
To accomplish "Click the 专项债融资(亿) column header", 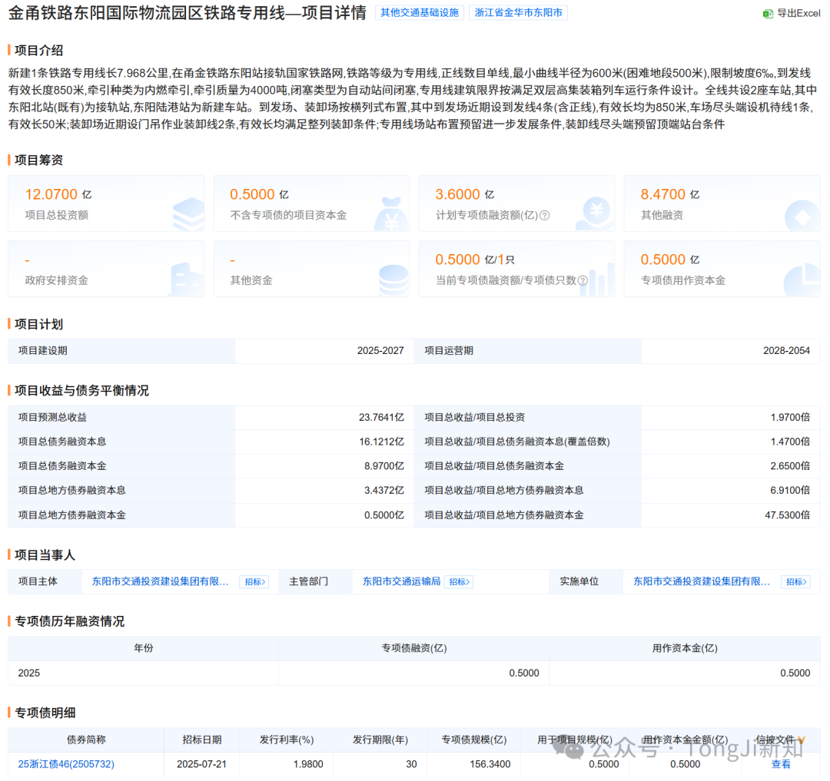I will point(414,648).
